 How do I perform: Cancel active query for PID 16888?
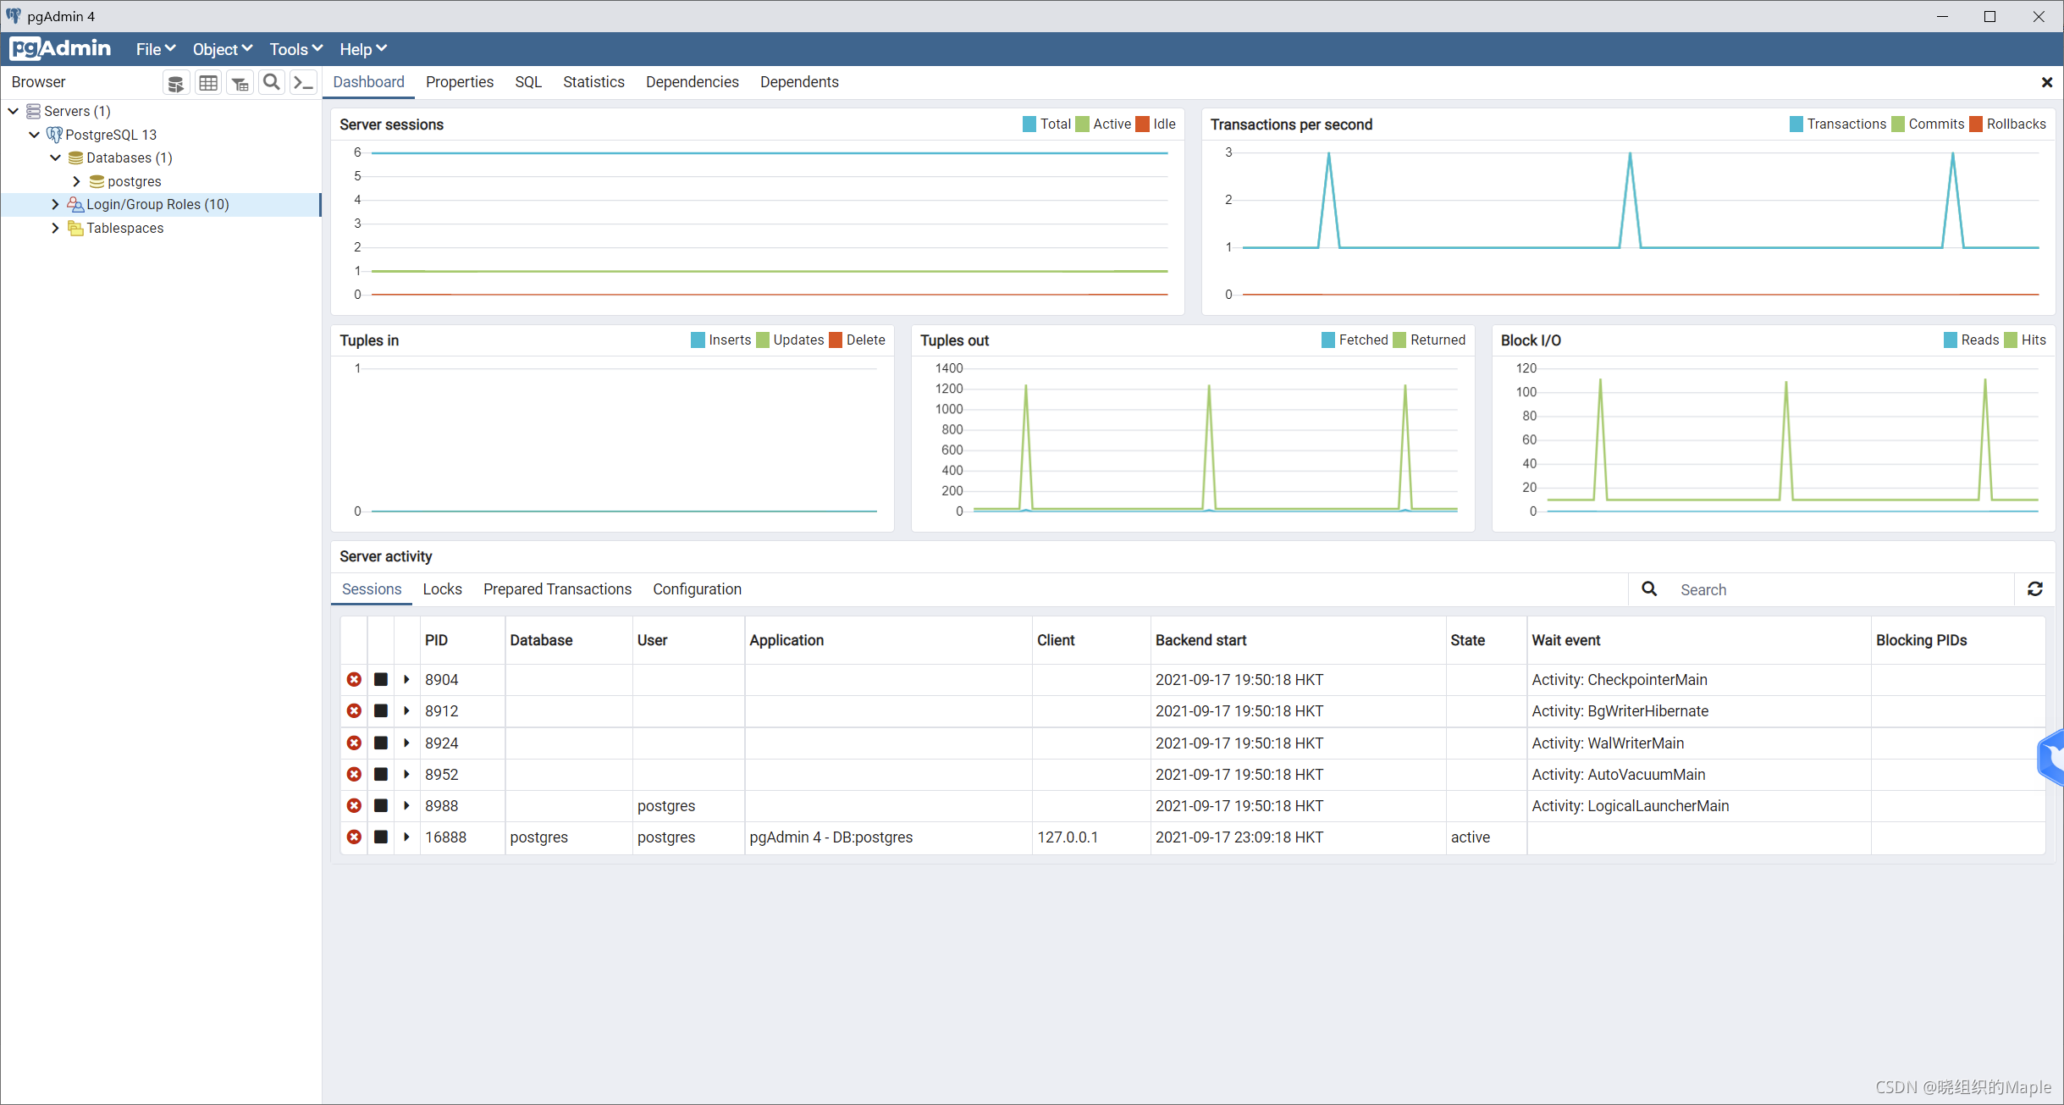(x=381, y=837)
